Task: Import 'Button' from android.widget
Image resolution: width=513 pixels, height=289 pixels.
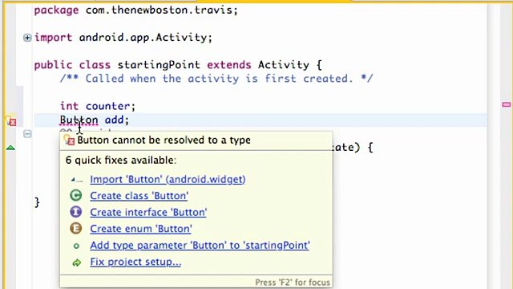Action: (x=168, y=179)
